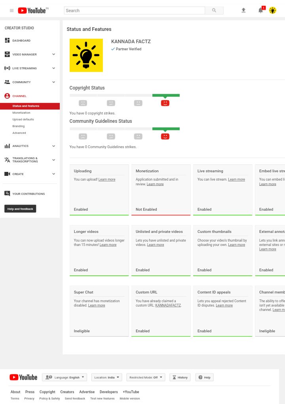This screenshot has height=404, width=285.
Task: Open Advanced in sidebar
Action: tap(19, 133)
